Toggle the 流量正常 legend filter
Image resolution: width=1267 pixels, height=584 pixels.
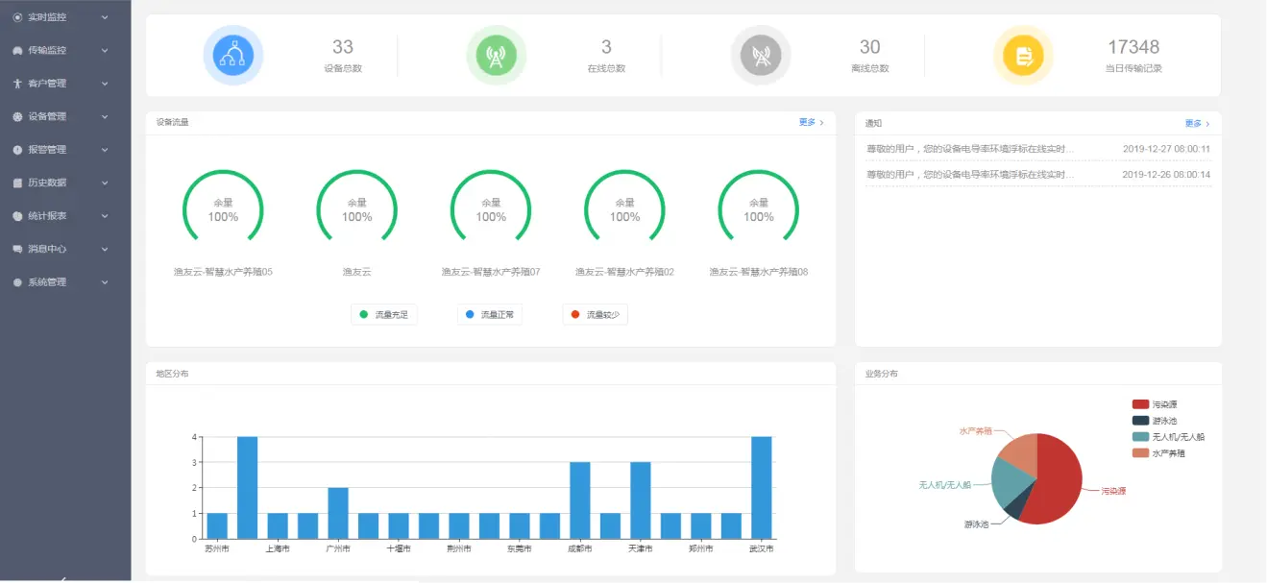(x=490, y=315)
